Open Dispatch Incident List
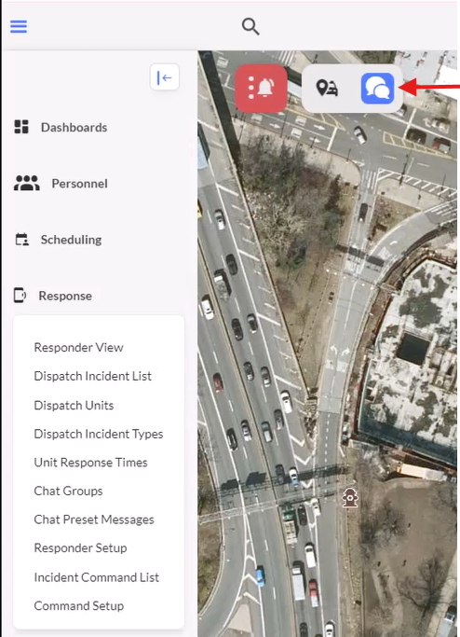The width and height of the screenshot is (460, 637). coord(93,376)
